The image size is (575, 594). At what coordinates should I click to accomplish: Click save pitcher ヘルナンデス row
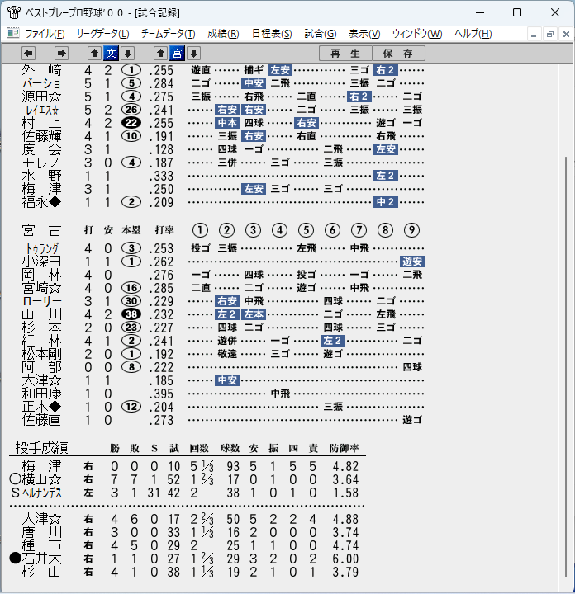[184, 493]
